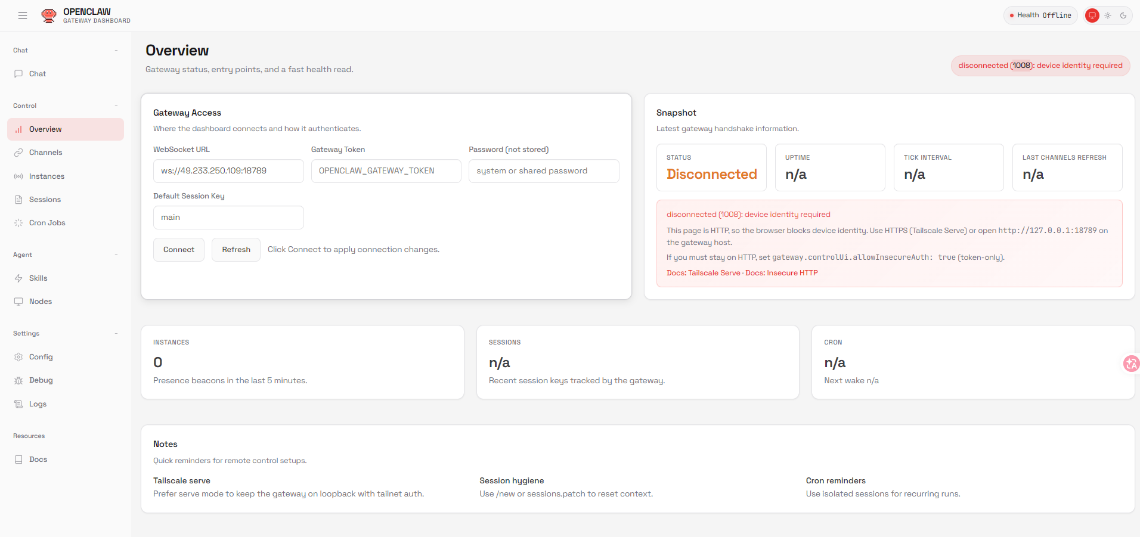
Task: Switch to dark theme
Action: click(x=1123, y=15)
